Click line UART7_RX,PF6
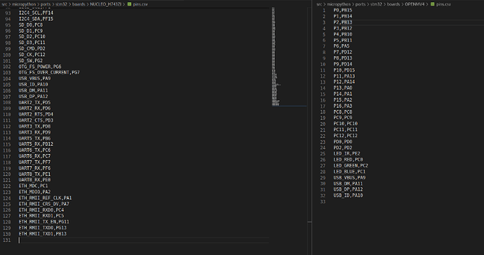This screenshot has height=255, width=484. [x=34, y=168]
